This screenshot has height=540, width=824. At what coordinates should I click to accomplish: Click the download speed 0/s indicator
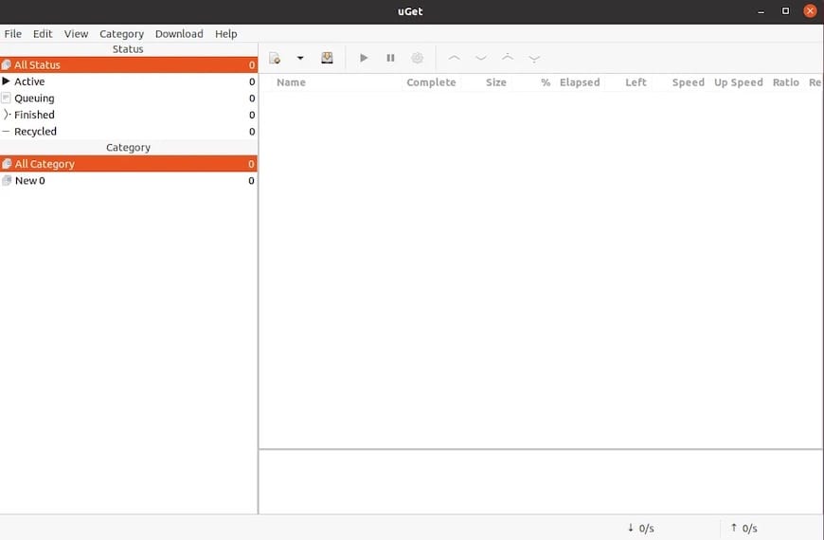(x=641, y=528)
